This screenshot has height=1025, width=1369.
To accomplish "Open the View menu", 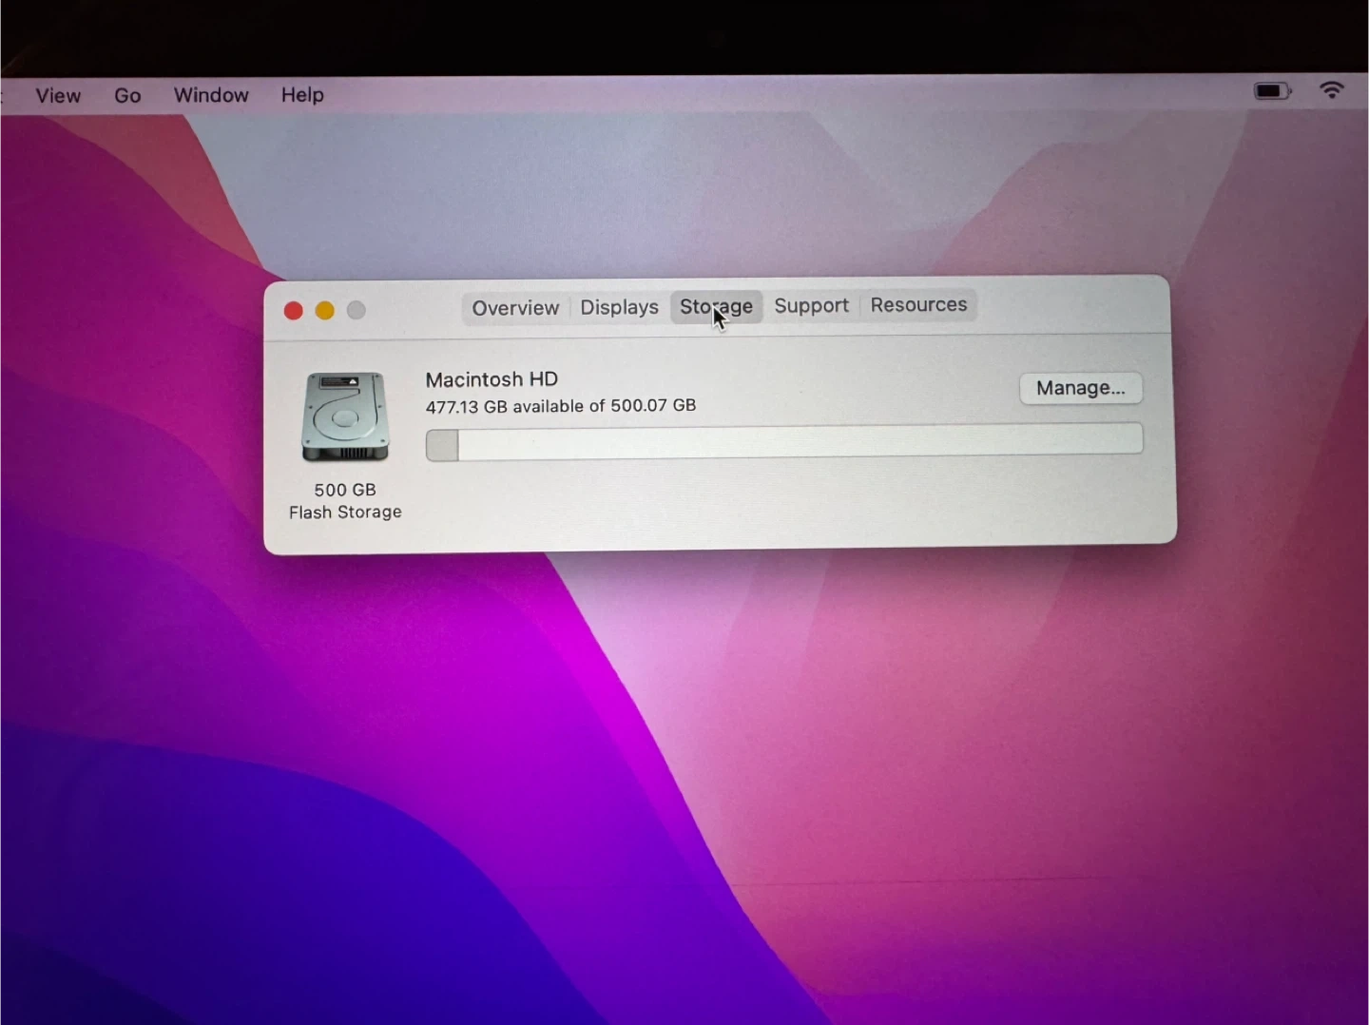I will coord(58,95).
